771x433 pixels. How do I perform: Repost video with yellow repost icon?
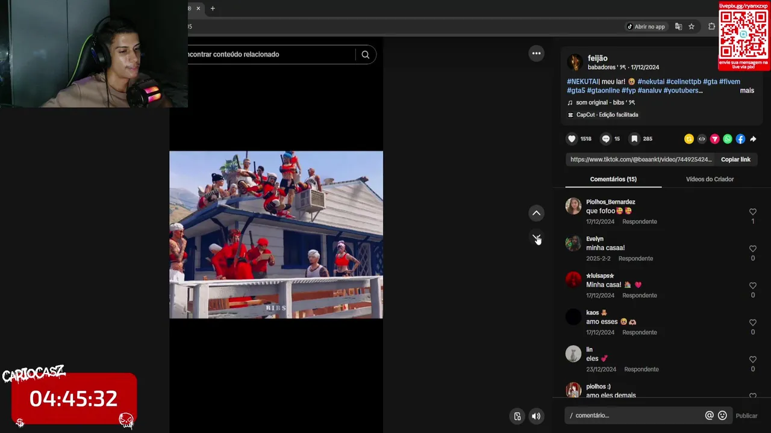(689, 139)
